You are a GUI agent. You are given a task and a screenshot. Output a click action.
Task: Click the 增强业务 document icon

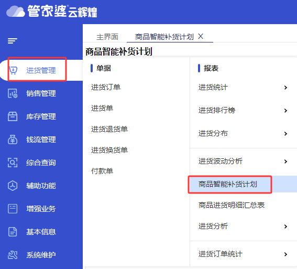(x=13, y=209)
